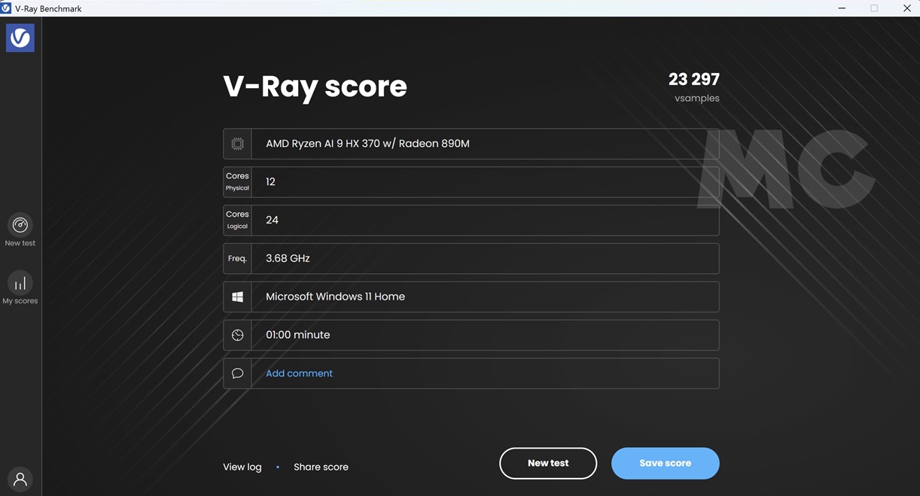Click the V-Ray Benchmark title bar icon
920x496 pixels.
click(6, 8)
